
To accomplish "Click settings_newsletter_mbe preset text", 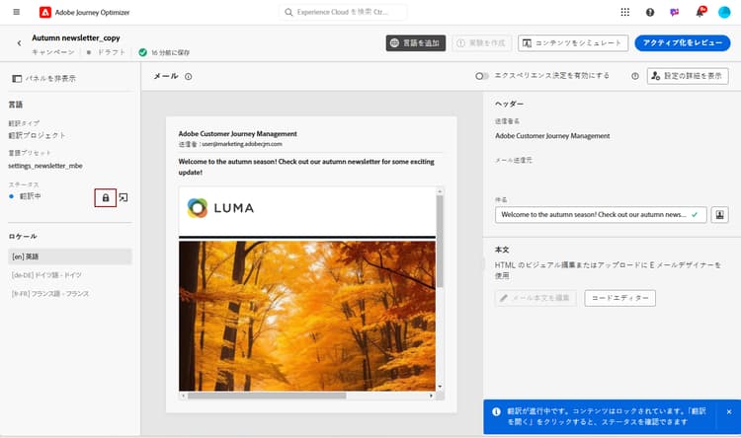I will point(45,166).
